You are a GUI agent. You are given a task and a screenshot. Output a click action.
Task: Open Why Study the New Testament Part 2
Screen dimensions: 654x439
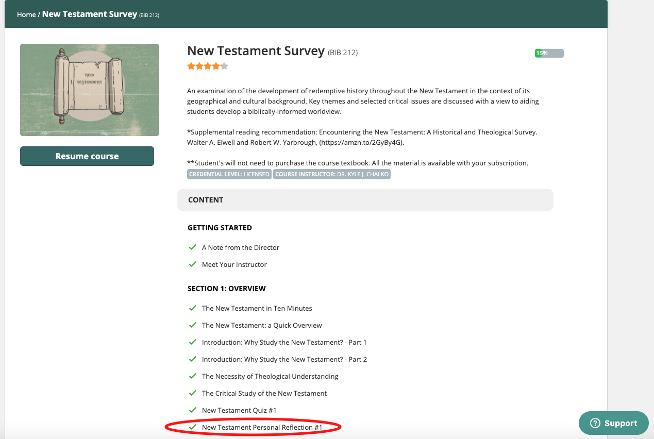(x=284, y=359)
